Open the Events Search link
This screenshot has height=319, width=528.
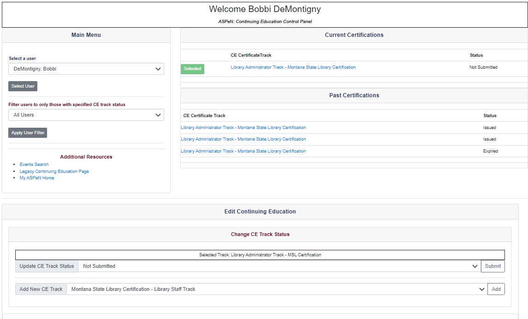(34, 164)
